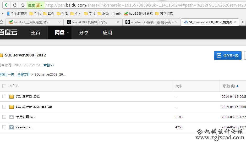246x143 pixels.
Task: Tick the select-all checkbox beside 文件名
Action: point(4,86)
